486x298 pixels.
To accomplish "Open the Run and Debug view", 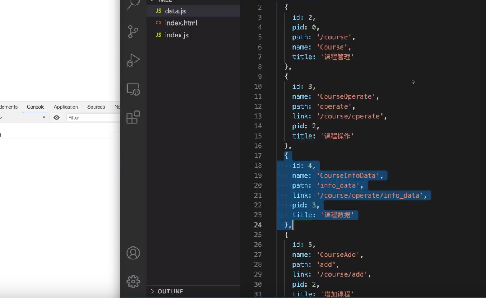I will click(133, 60).
